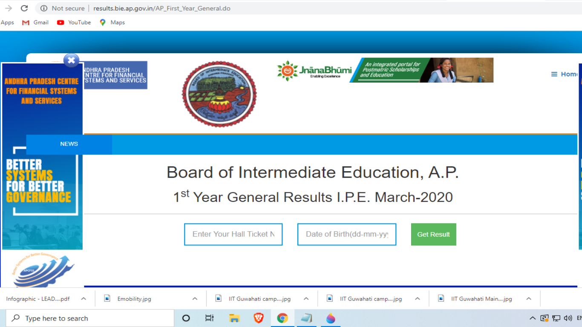This screenshot has height=327, width=582.
Task: Open File Explorer from the taskbar
Action: pyautogui.click(x=234, y=318)
